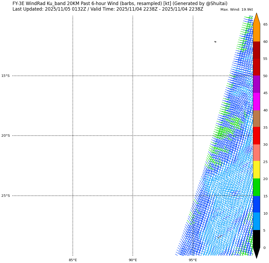Screen dimensions: 269x263
Task: Select the green 15–20 kt color band
Action: click(256, 187)
